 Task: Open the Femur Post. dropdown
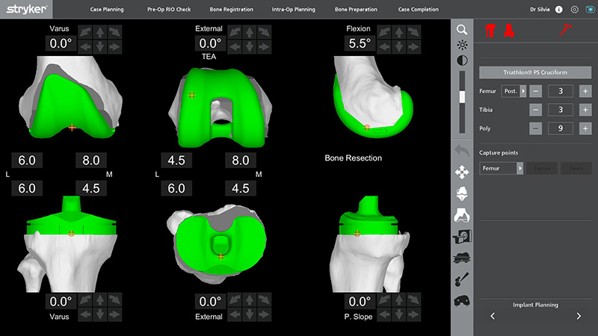[514, 90]
